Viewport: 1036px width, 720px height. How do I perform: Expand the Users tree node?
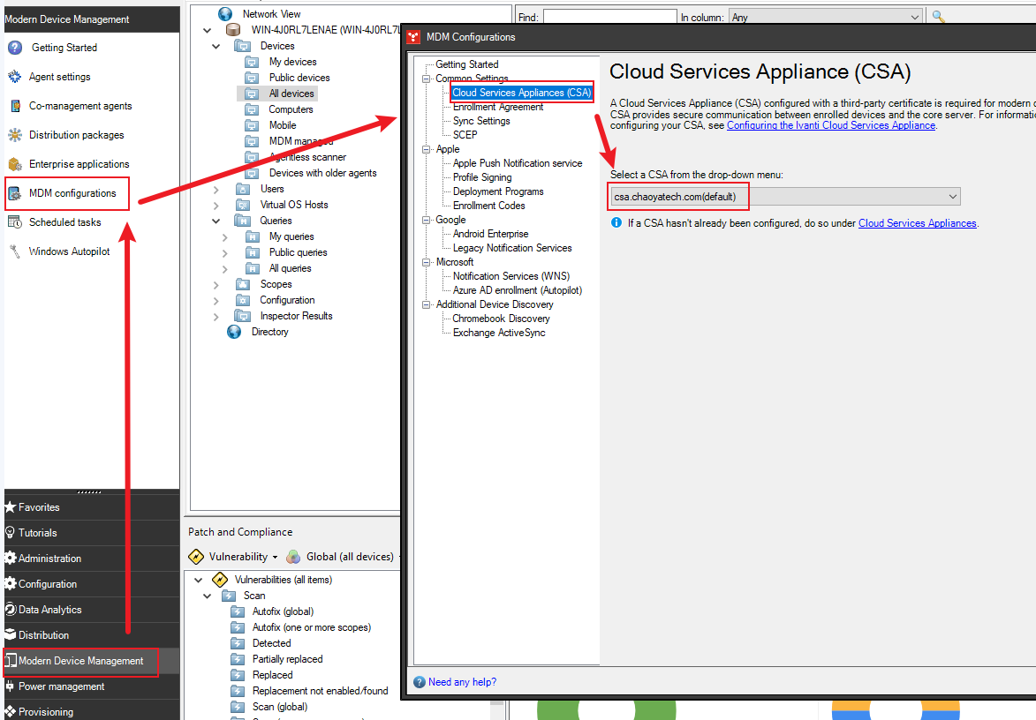pyautogui.click(x=217, y=189)
